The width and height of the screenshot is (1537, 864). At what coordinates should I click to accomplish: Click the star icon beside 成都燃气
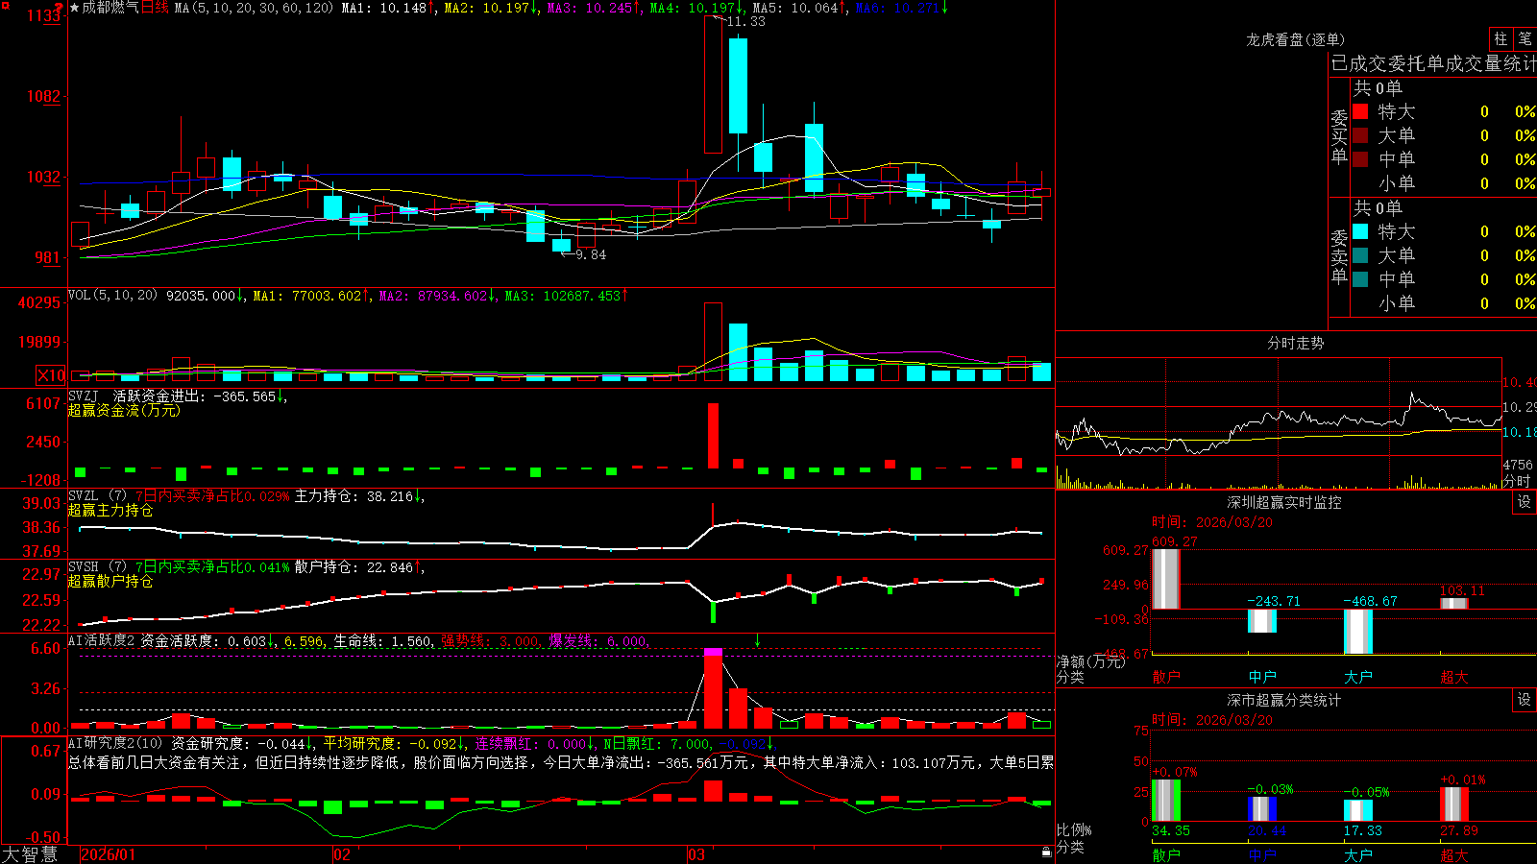click(74, 8)
